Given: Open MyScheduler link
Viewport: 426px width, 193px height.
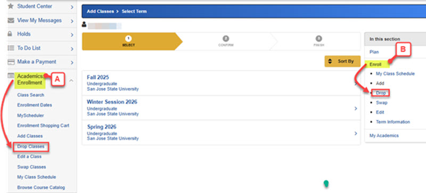Looking at the screenshot, I should click(30, 115).
